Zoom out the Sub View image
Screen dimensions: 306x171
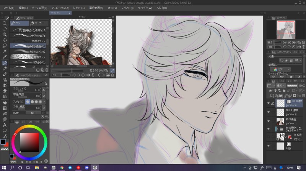click(x=96, y=71)
